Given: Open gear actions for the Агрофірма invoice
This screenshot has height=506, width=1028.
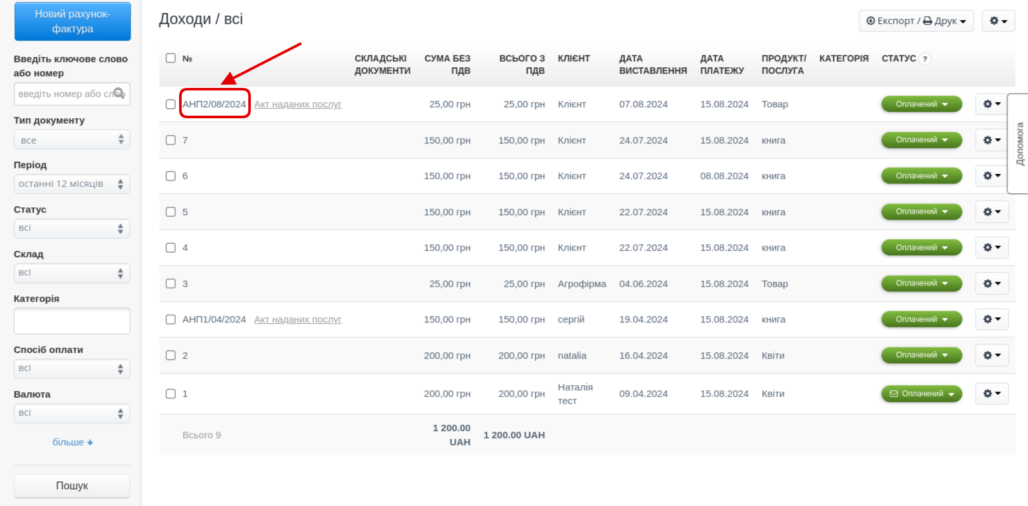Looking at the screenshot, I should [991, 284].
